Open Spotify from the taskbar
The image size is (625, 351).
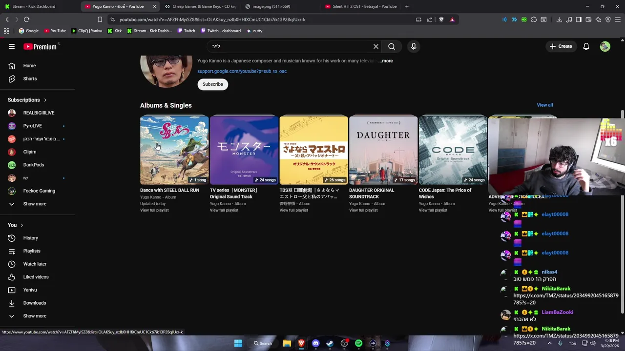(358, 343)
